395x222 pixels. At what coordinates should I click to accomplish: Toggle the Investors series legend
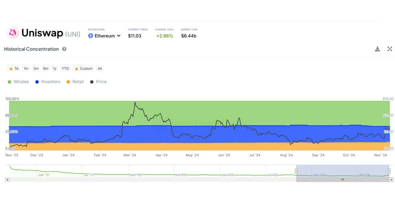(48, 82)
